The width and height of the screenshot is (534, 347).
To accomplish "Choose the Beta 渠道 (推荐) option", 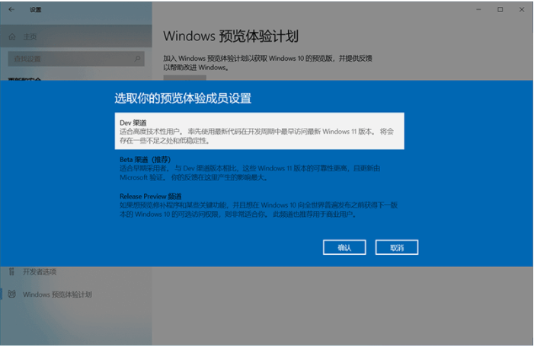I will [x=259, y=168].
